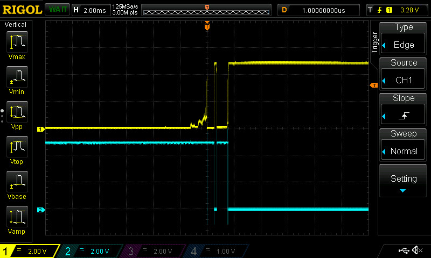
Task: Toggle channel 1 at 2.00 V
Action: tap(30, 251)
